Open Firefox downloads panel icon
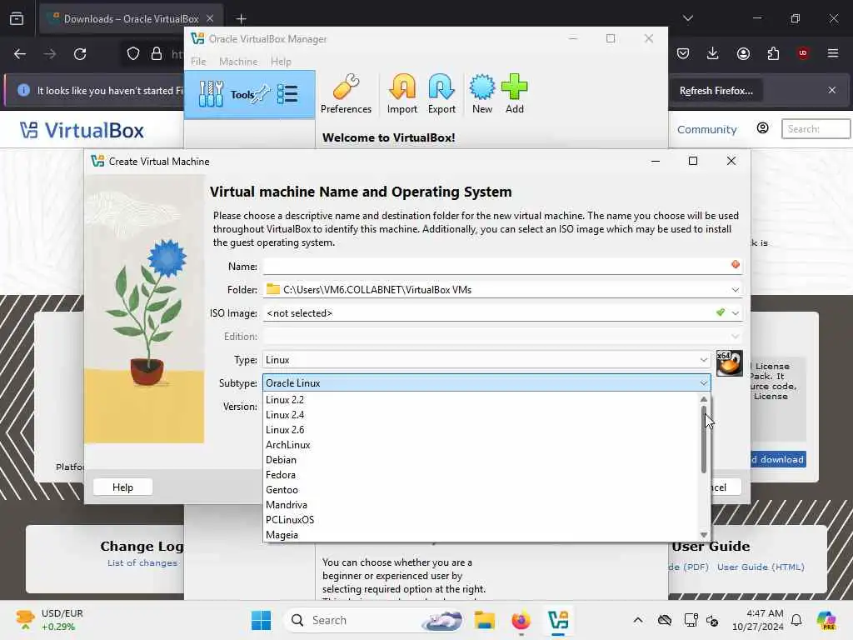The image size is (853, 640). point(713,53)
